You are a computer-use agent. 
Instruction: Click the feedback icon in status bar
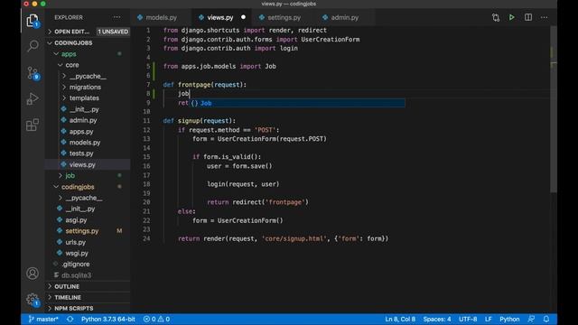531,319
